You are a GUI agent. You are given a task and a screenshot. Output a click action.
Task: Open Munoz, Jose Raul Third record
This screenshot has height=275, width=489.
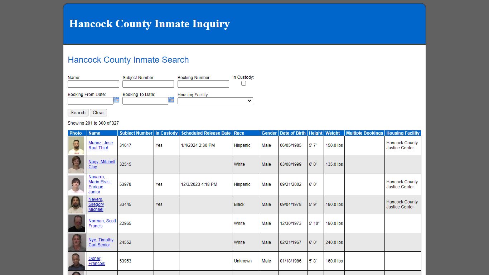[x=101, y=145]
